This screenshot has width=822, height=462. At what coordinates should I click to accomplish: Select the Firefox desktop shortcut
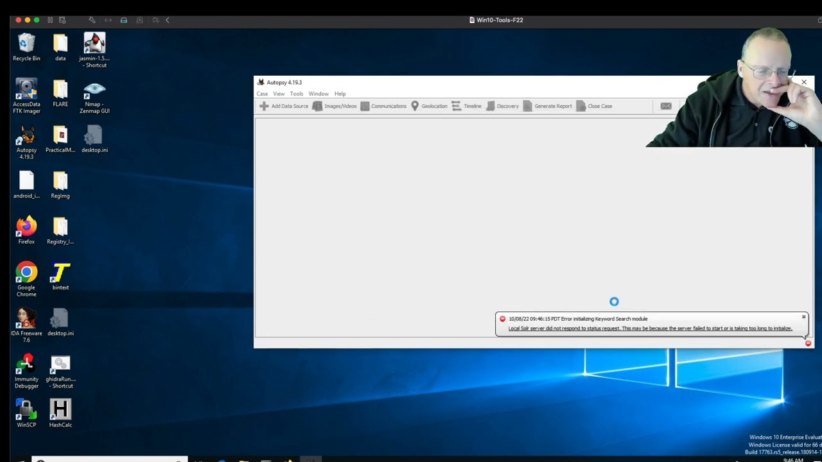point(26,230)
